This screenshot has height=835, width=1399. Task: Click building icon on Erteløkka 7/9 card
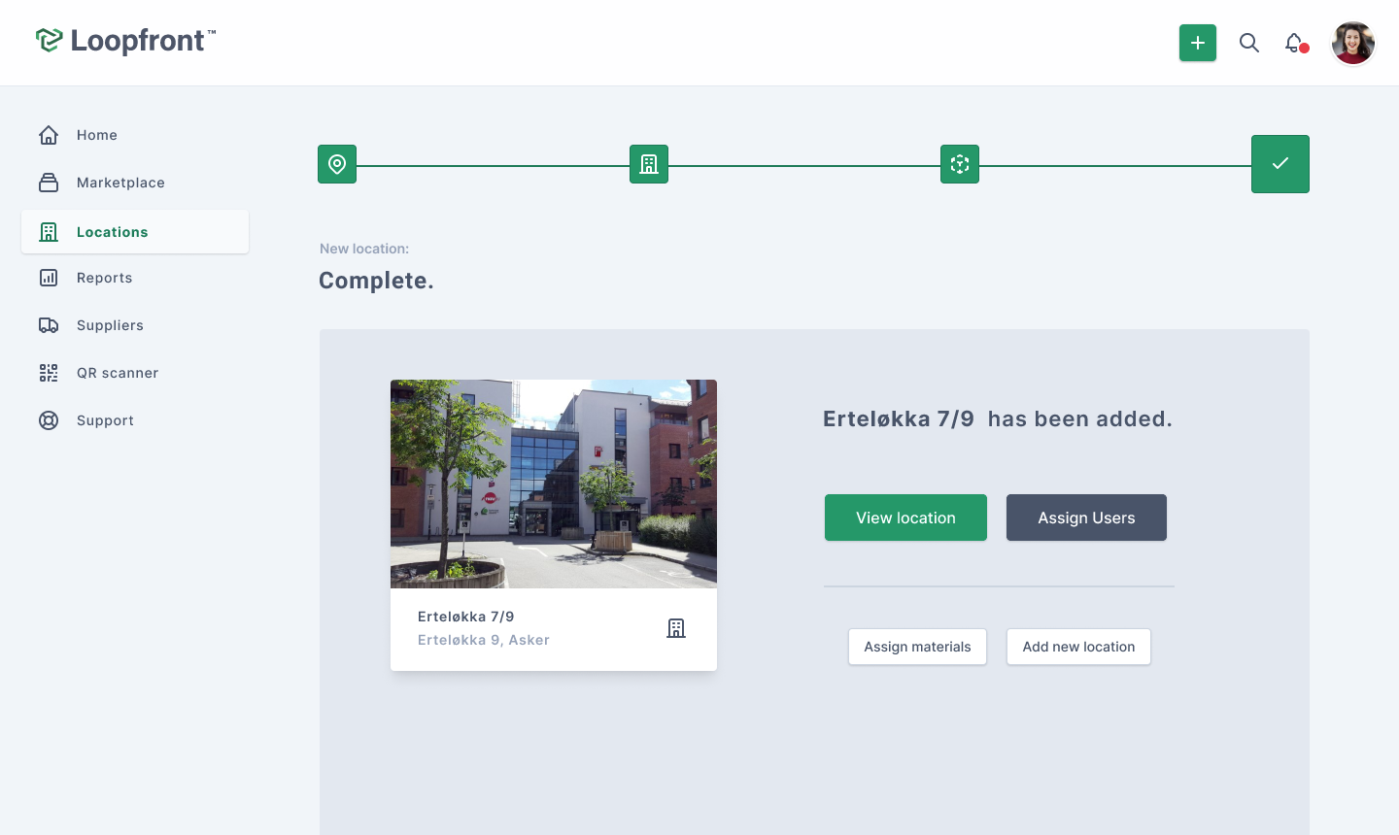(676, 628)
